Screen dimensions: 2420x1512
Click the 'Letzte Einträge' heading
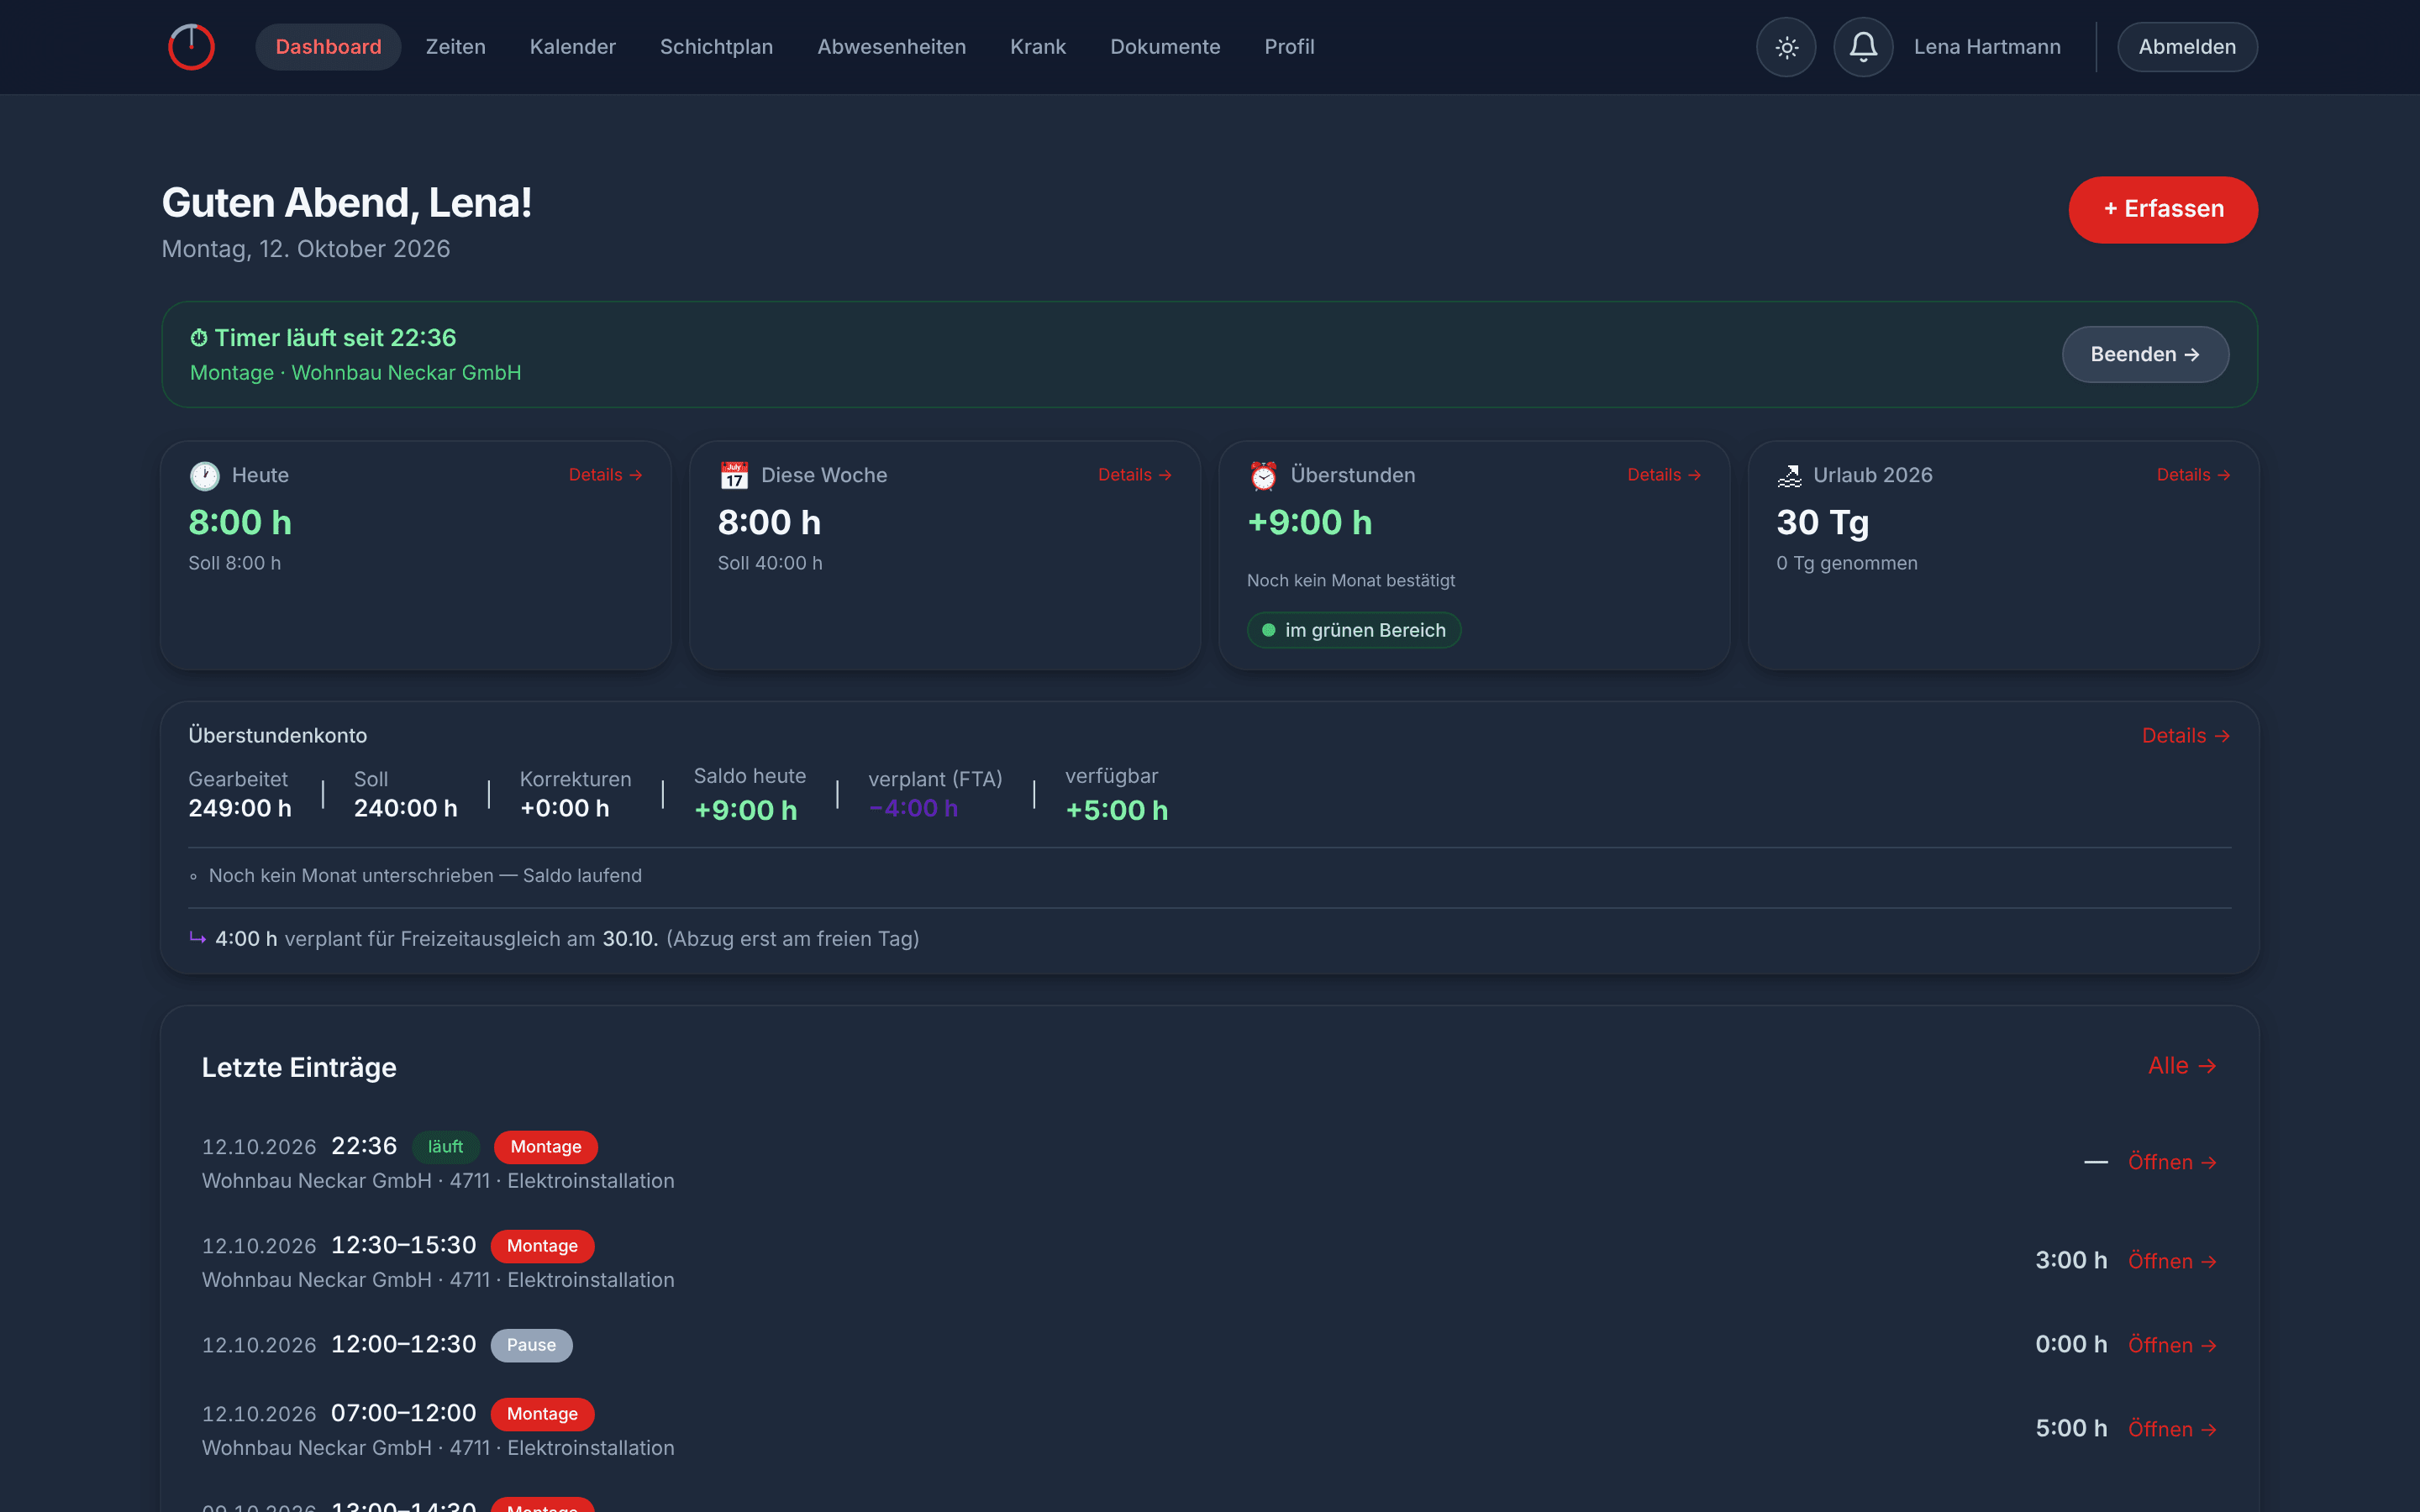(x=299, y=1067)
